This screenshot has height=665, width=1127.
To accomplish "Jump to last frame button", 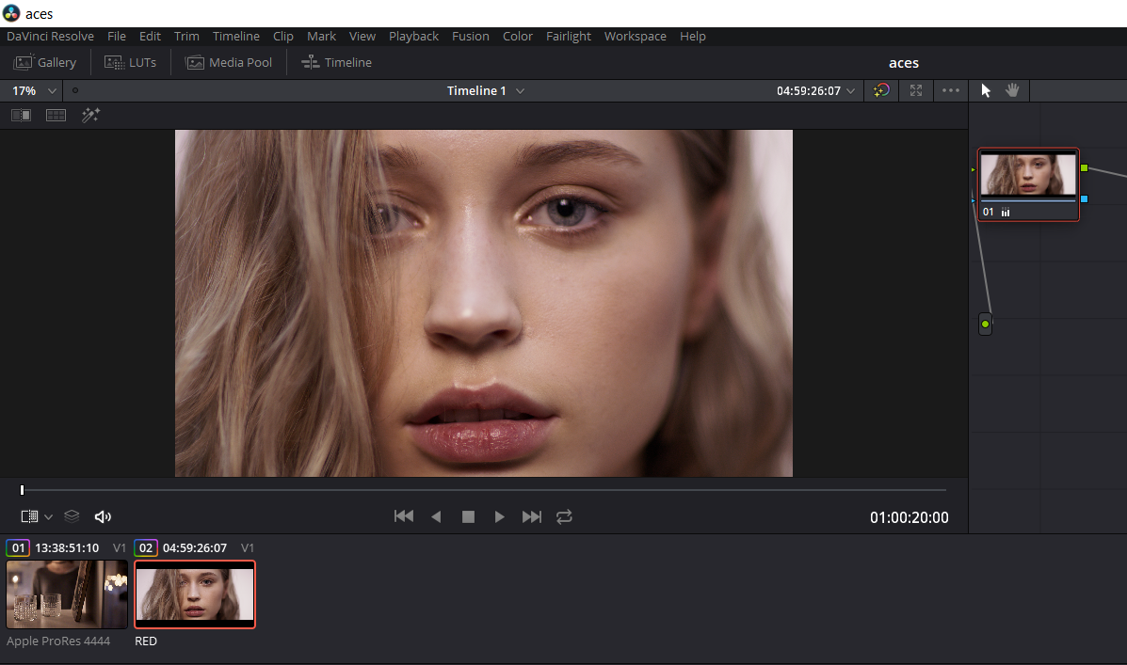I will click(532, 516).
